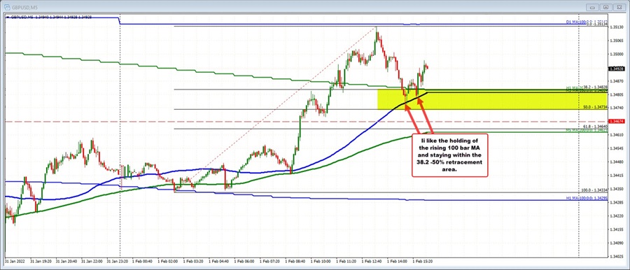Click the 1 Feb 08:40 time axis label
Image resolution: width=630 pixels, height=270 pixels.
click(296, 260)
